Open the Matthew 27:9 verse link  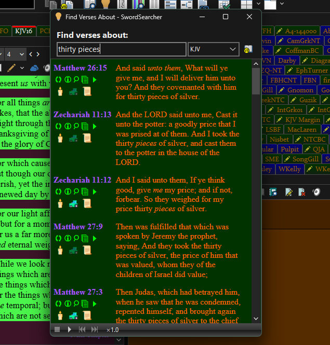point(78,227)
